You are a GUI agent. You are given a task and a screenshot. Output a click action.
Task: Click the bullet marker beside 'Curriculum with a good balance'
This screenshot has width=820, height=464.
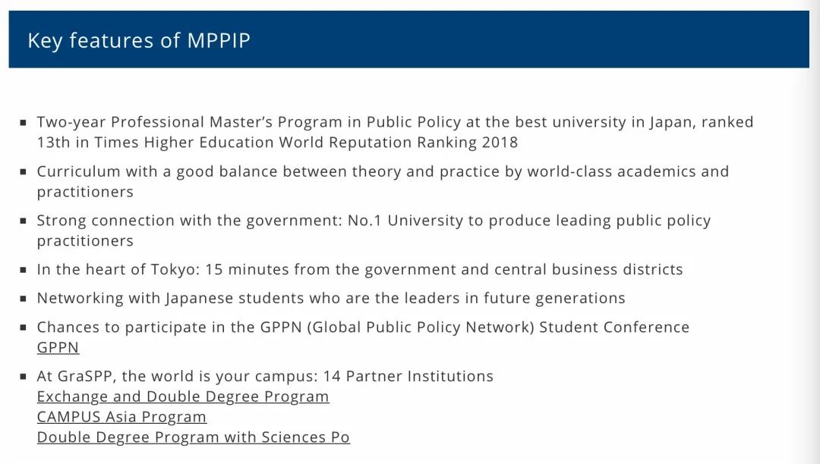(x=24, y=172)
